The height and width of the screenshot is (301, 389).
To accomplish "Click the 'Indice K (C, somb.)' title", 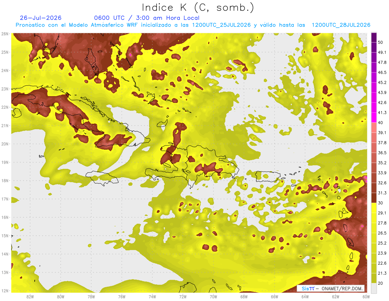I will (x=198, y=7).
